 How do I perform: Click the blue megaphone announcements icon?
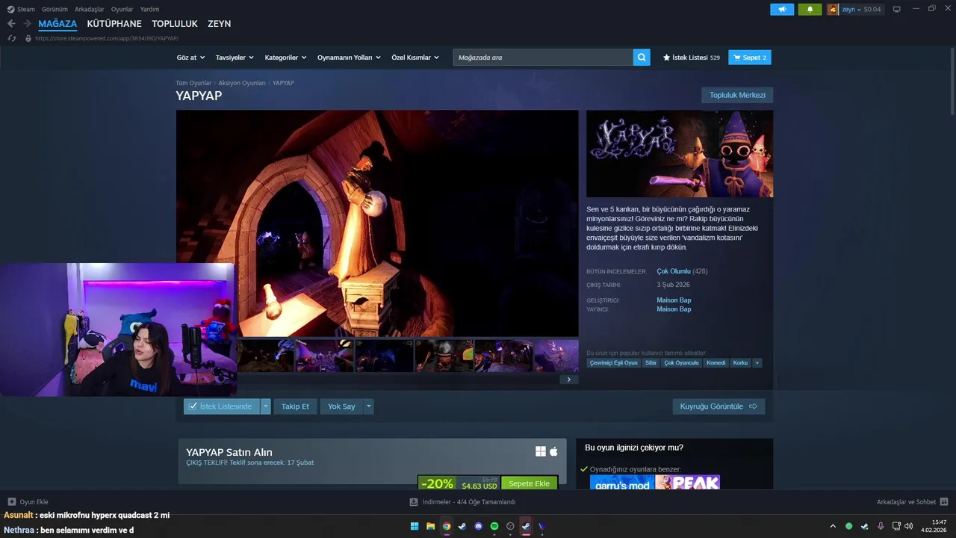click(782, 9)
